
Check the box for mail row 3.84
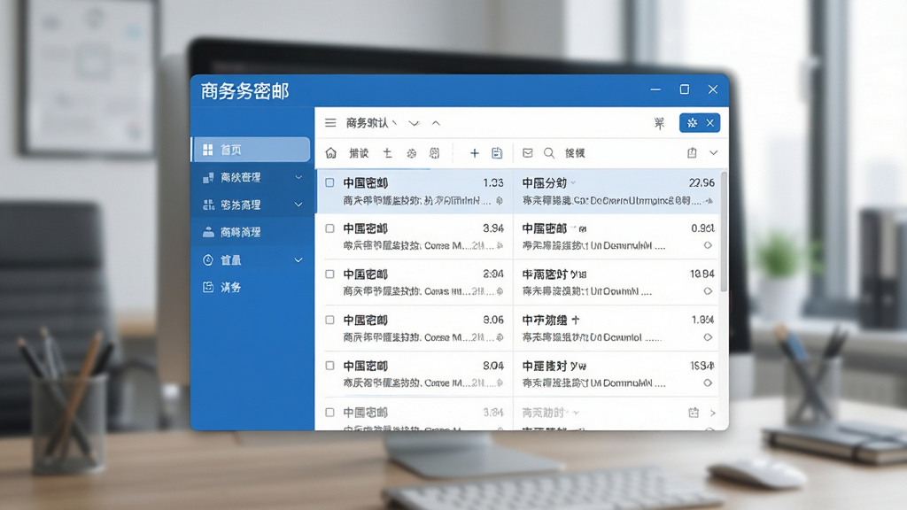[329, 413]
